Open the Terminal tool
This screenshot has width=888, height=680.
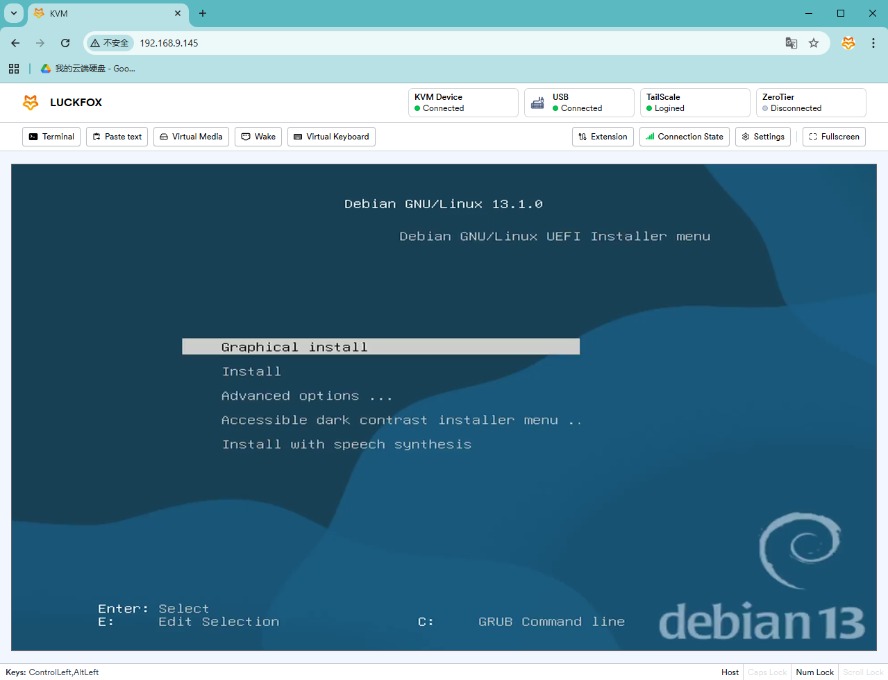tap(51, 137)
